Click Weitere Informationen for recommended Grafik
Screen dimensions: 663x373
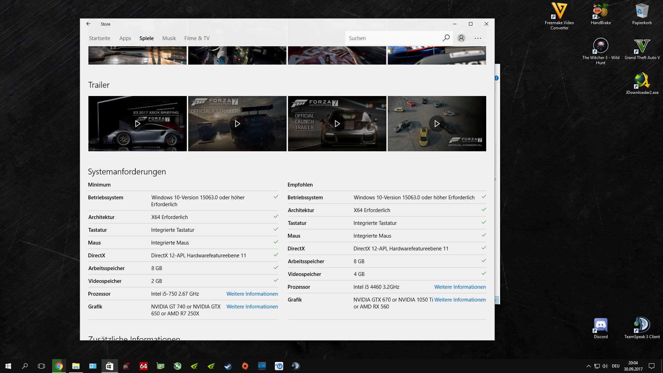(460, 300)
